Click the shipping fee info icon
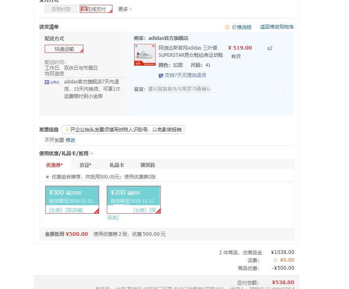Image resolution: width=349 pixels, height=289 pixels. tap(275, 260)
